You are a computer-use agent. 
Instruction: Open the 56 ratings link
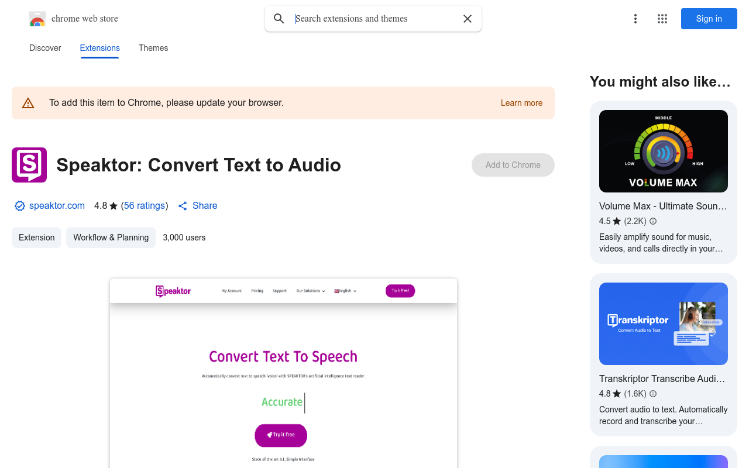(x=145, y=206)
